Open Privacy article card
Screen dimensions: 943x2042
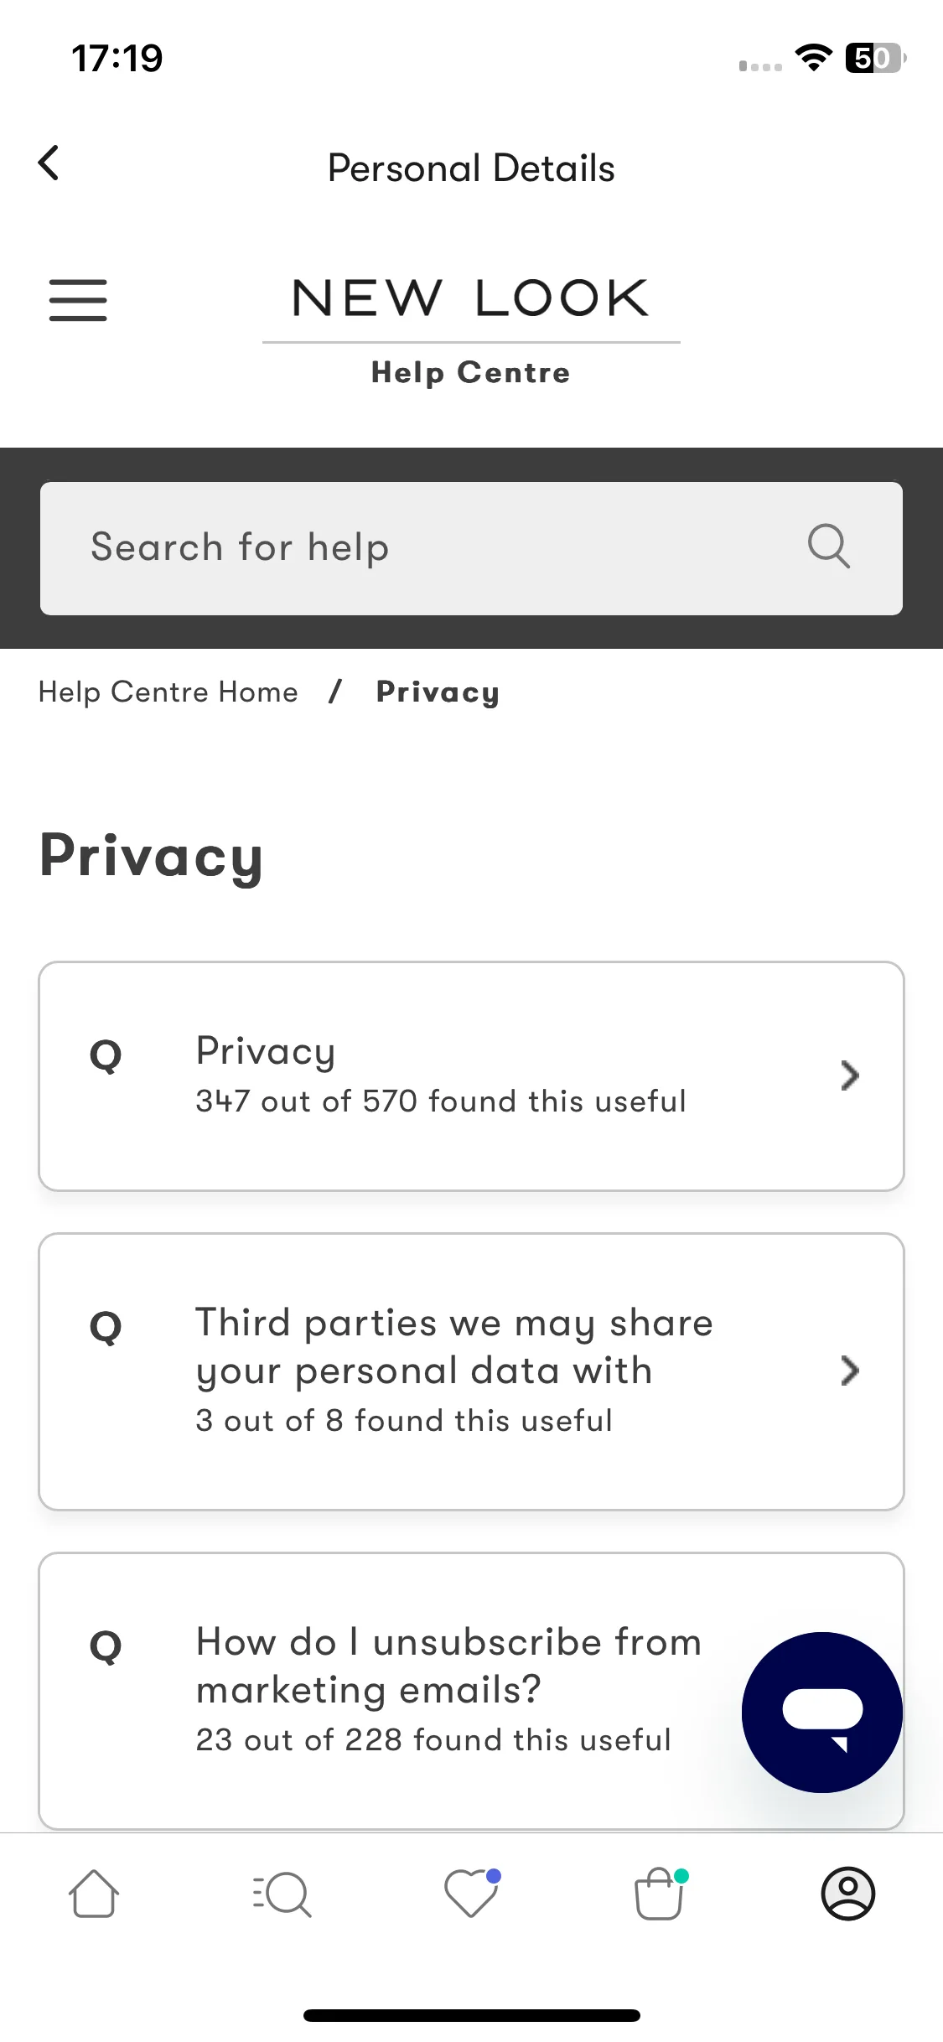click(471, 1076)
